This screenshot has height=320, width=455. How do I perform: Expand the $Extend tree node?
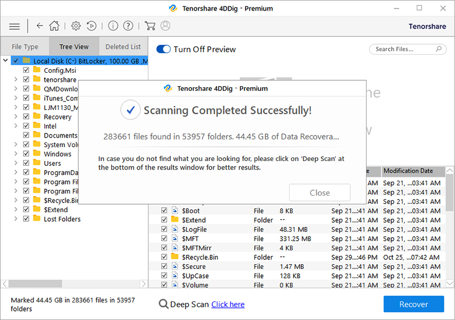point(15,209)
